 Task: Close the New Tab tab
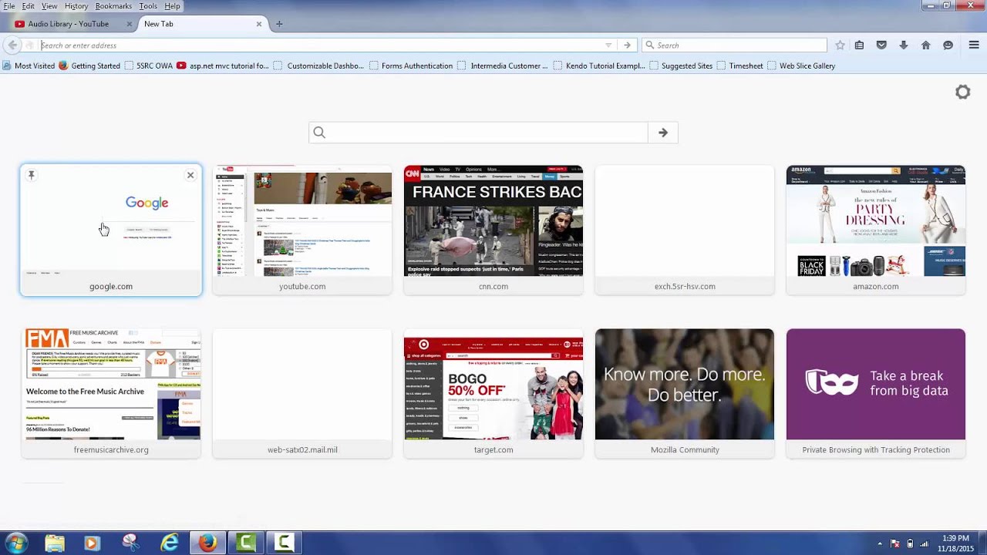[x=259, y=24]
